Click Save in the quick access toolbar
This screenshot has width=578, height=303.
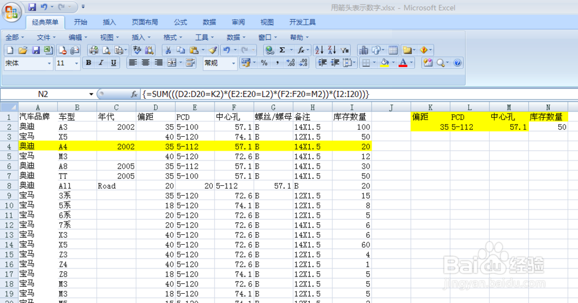tap(32, 7)
